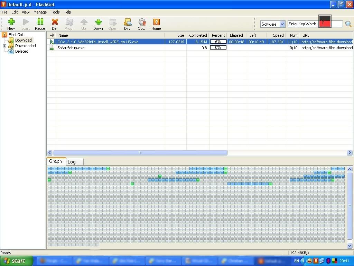Viewport: 354px width, 266px height.
Task: Click the red floating drop zone window
Action: point(325,21)
